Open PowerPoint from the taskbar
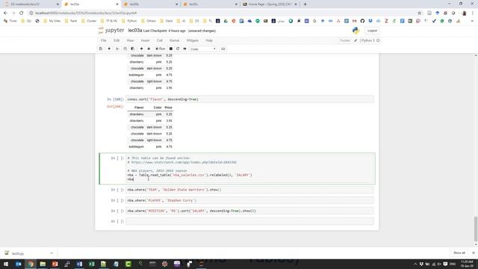Image resolution: width=478 pixels, height=269 pixels. pos(55,264)
